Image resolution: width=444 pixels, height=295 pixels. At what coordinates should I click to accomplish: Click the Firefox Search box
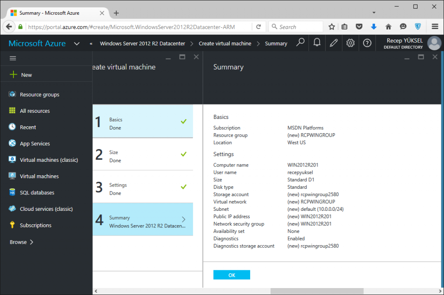coord(296,27)
